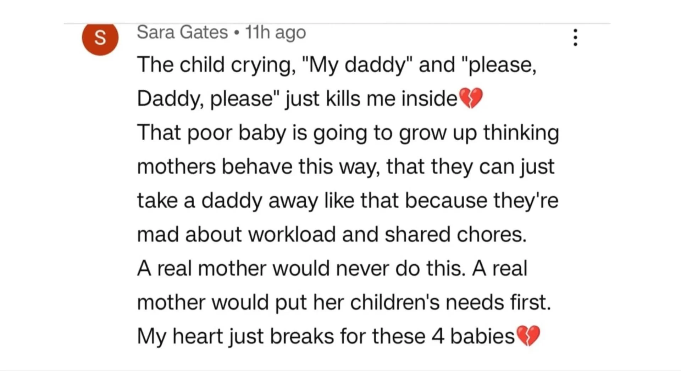The image size is (681, 371).
Task: Open the three-dot comment options menu
Action: tap(575, 38)
